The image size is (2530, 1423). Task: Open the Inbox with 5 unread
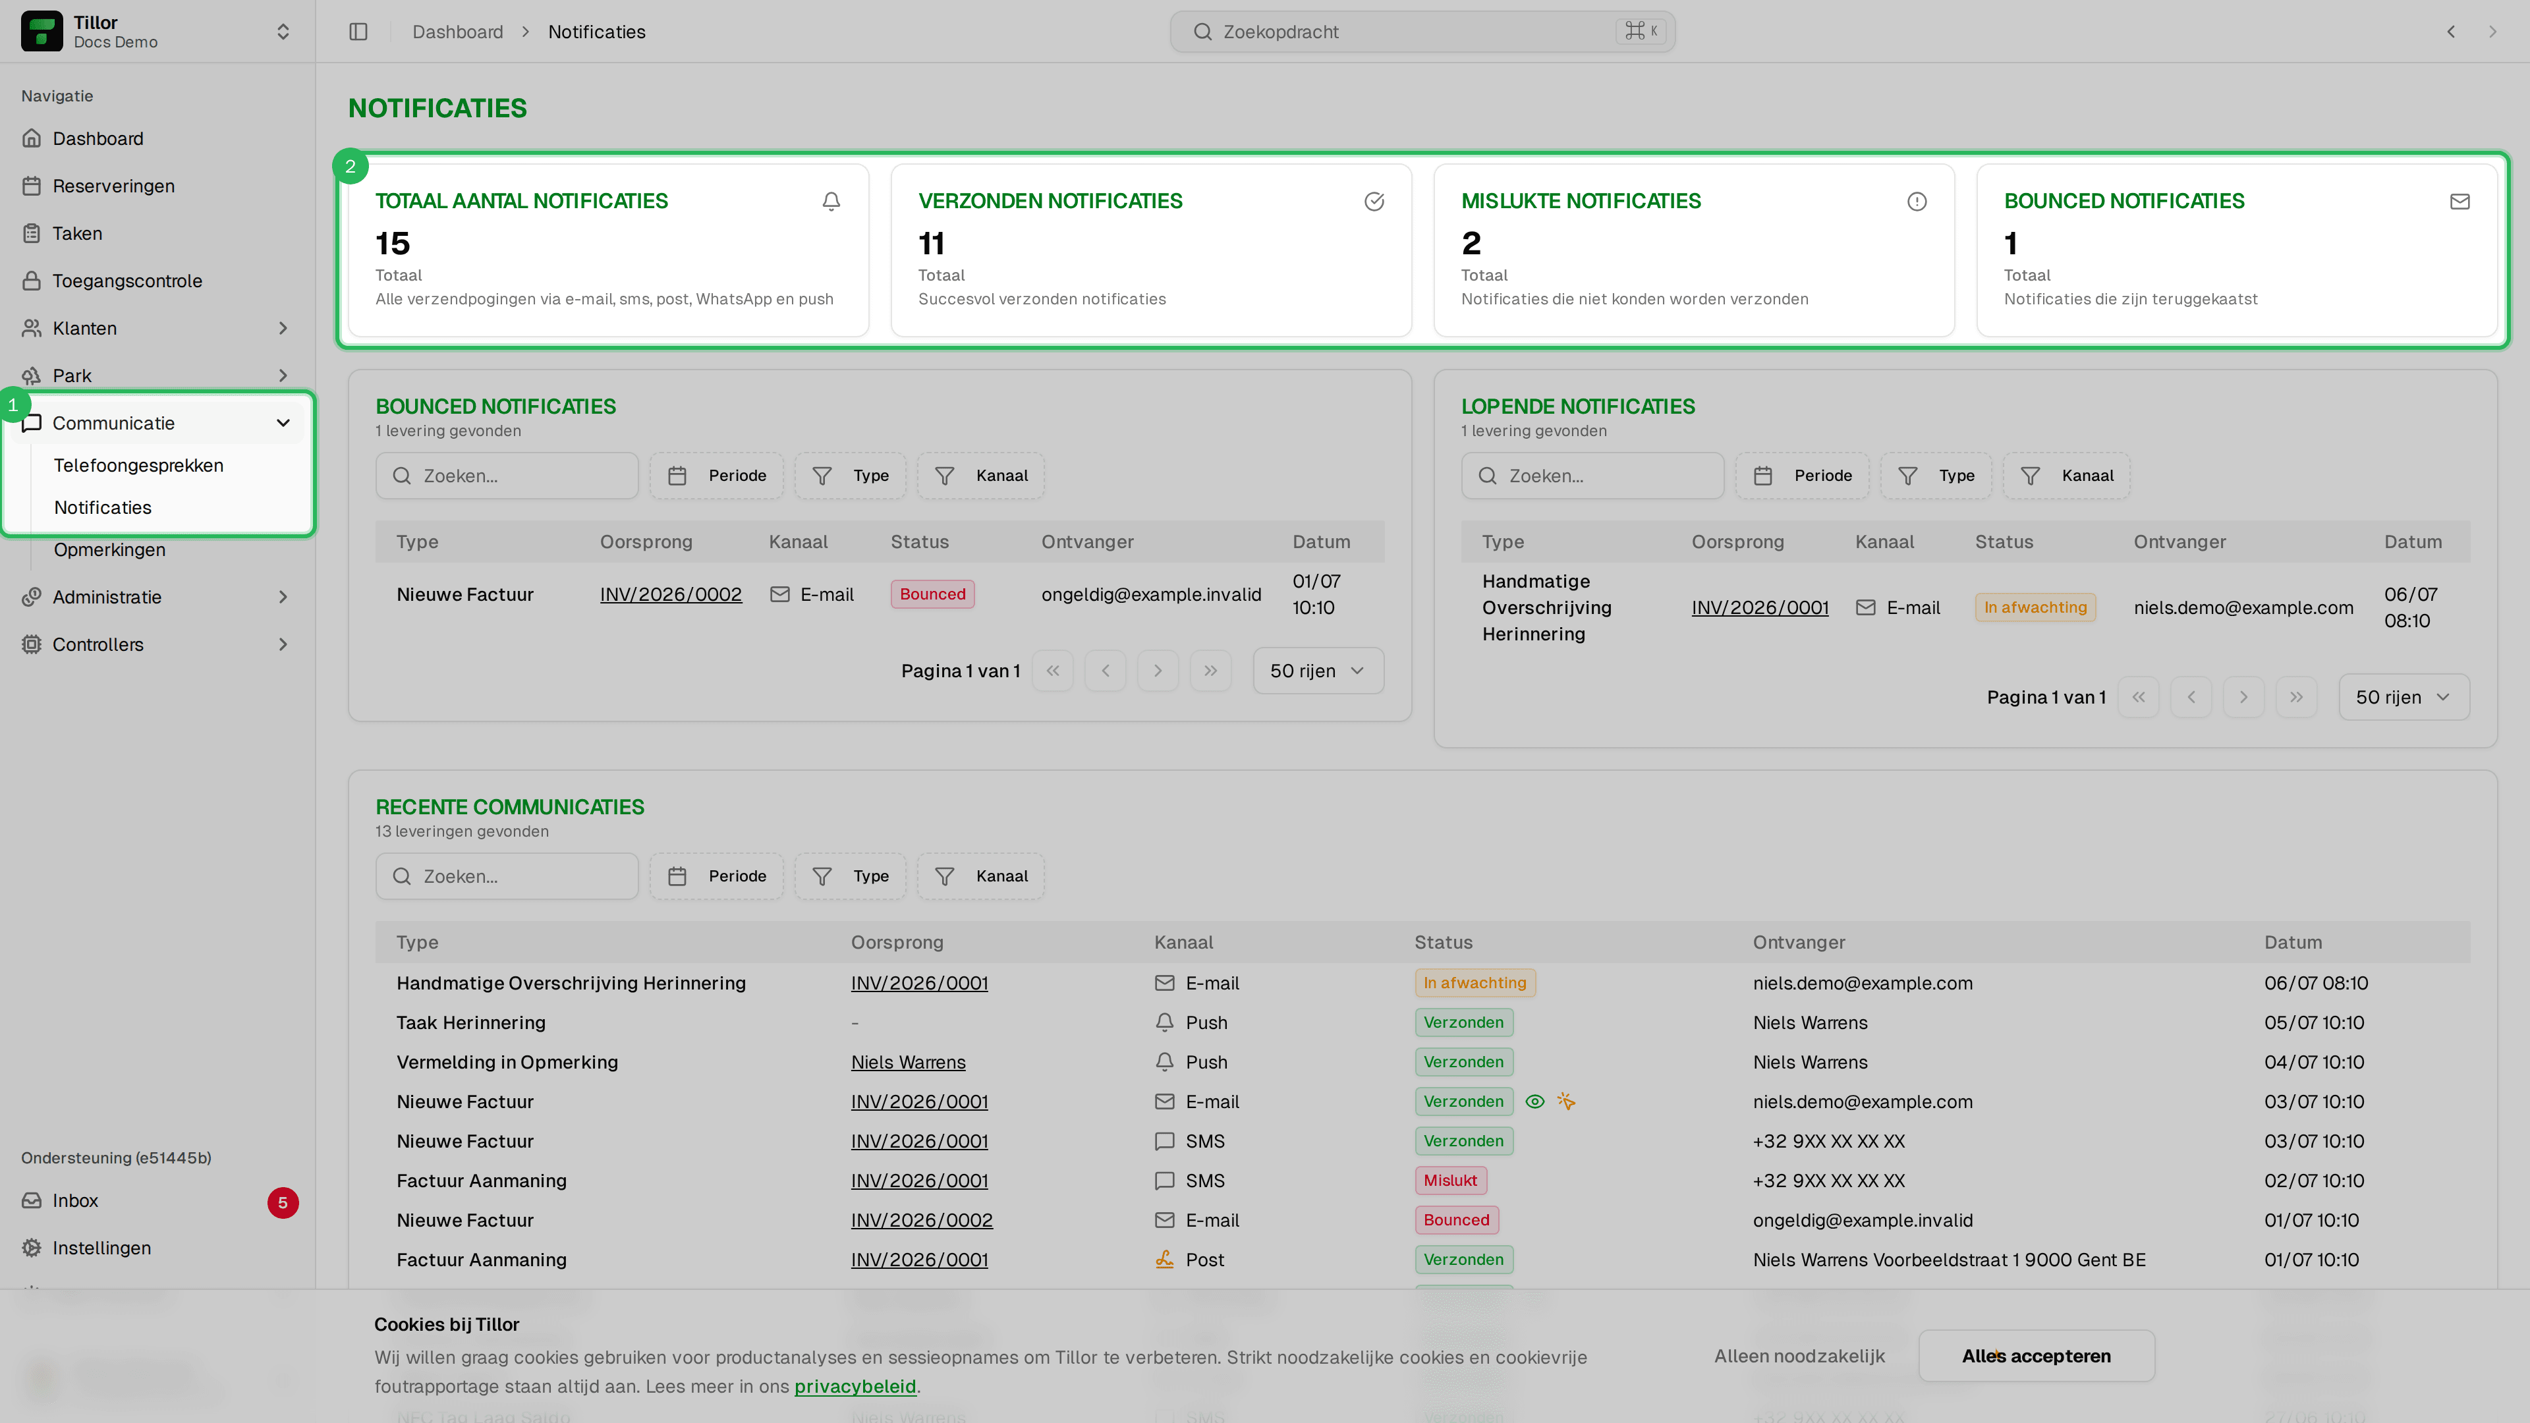(158, 1201)
